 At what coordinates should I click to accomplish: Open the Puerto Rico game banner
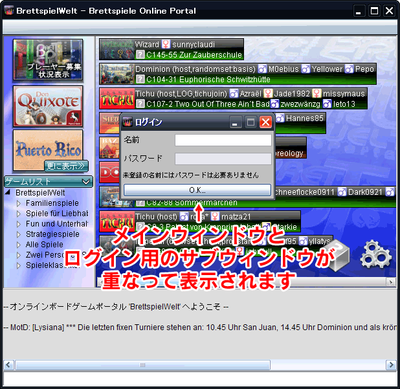[48, 150]
